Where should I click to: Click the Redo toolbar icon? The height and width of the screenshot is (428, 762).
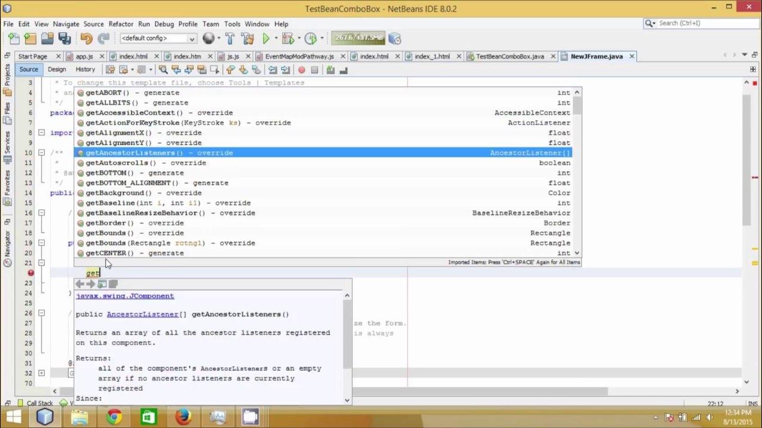(104, 39)
